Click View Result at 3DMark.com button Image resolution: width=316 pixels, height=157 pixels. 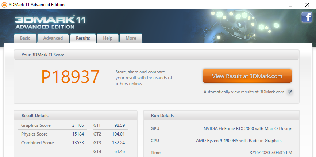(x=247, y=76)
